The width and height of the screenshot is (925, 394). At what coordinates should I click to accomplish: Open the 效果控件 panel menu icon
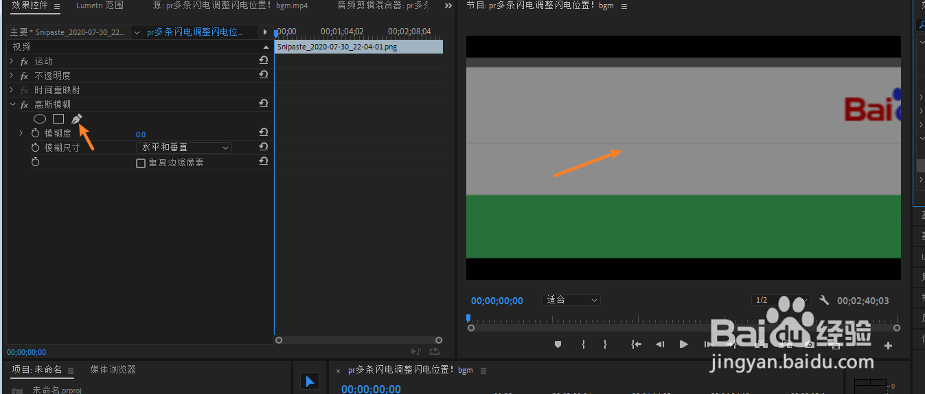[x=57, y=6]
